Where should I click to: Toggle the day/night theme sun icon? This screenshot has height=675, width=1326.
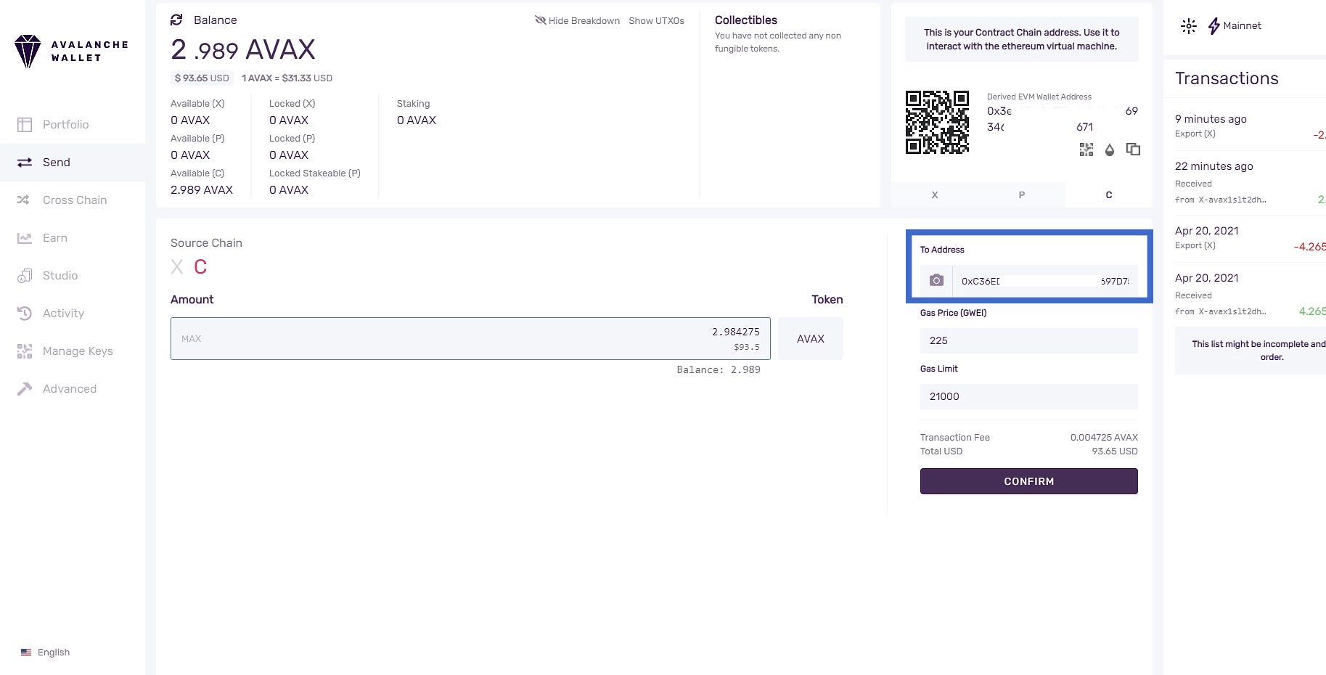[x=1189, y=26]
